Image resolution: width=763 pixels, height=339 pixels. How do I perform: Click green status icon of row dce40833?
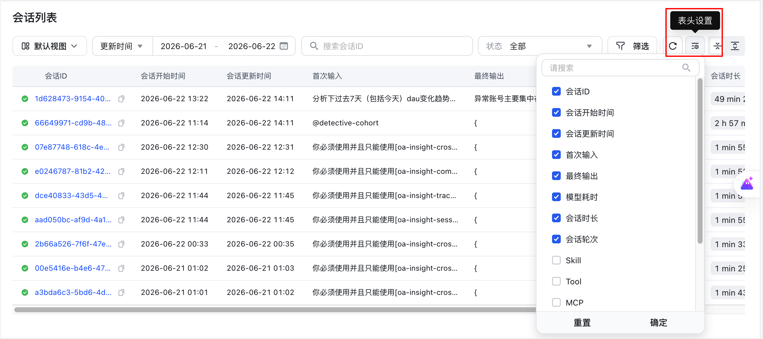[x=25, y=196]
